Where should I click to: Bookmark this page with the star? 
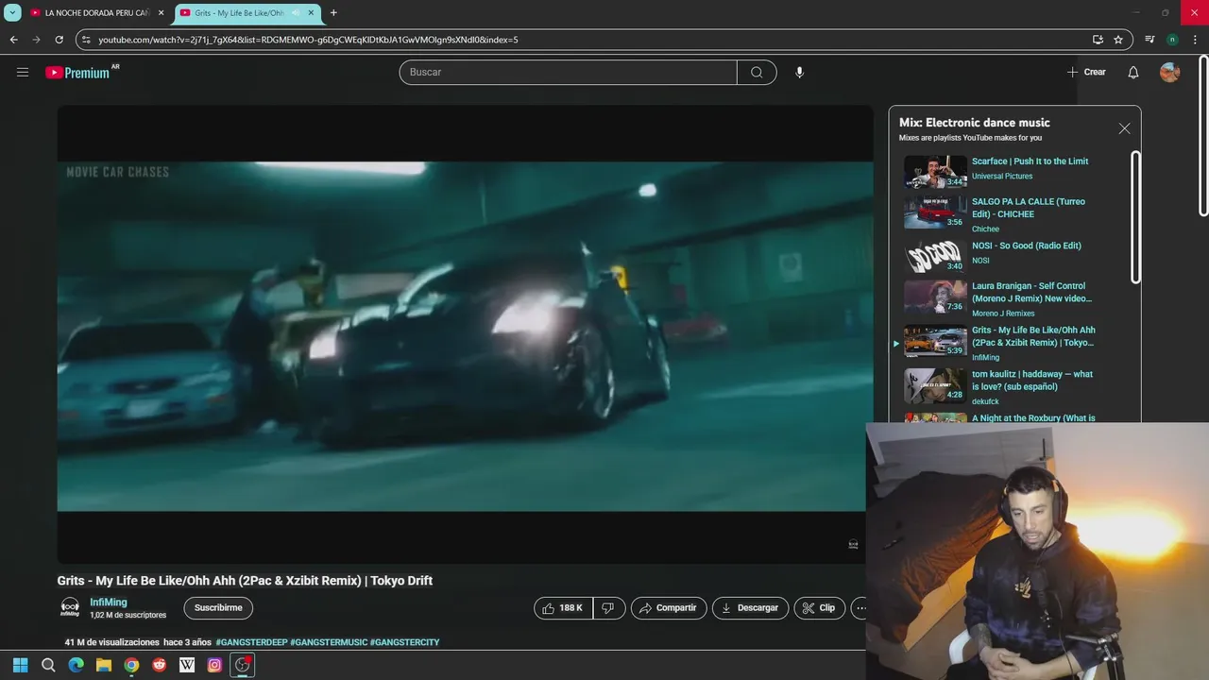(x=1118, y=40)
